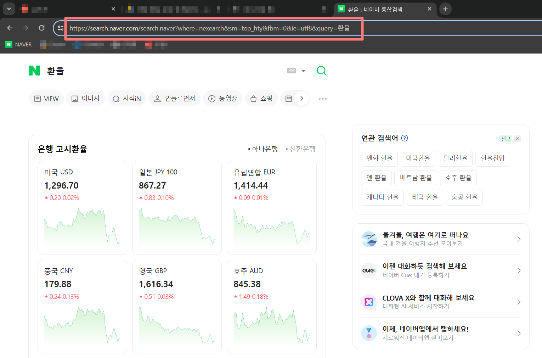Screen dimensions: 542x358
Task: Switch exchange rate source to 신한은행
Action: [301, 149]
